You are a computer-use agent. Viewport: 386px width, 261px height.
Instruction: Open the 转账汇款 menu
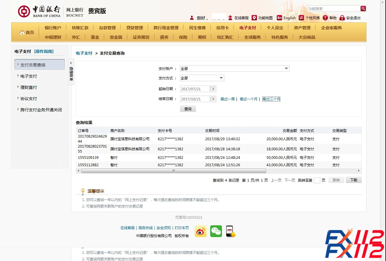(x=80, y=28)
